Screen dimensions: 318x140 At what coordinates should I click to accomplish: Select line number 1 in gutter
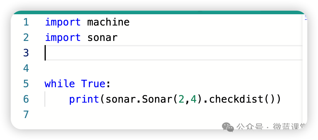26,22
